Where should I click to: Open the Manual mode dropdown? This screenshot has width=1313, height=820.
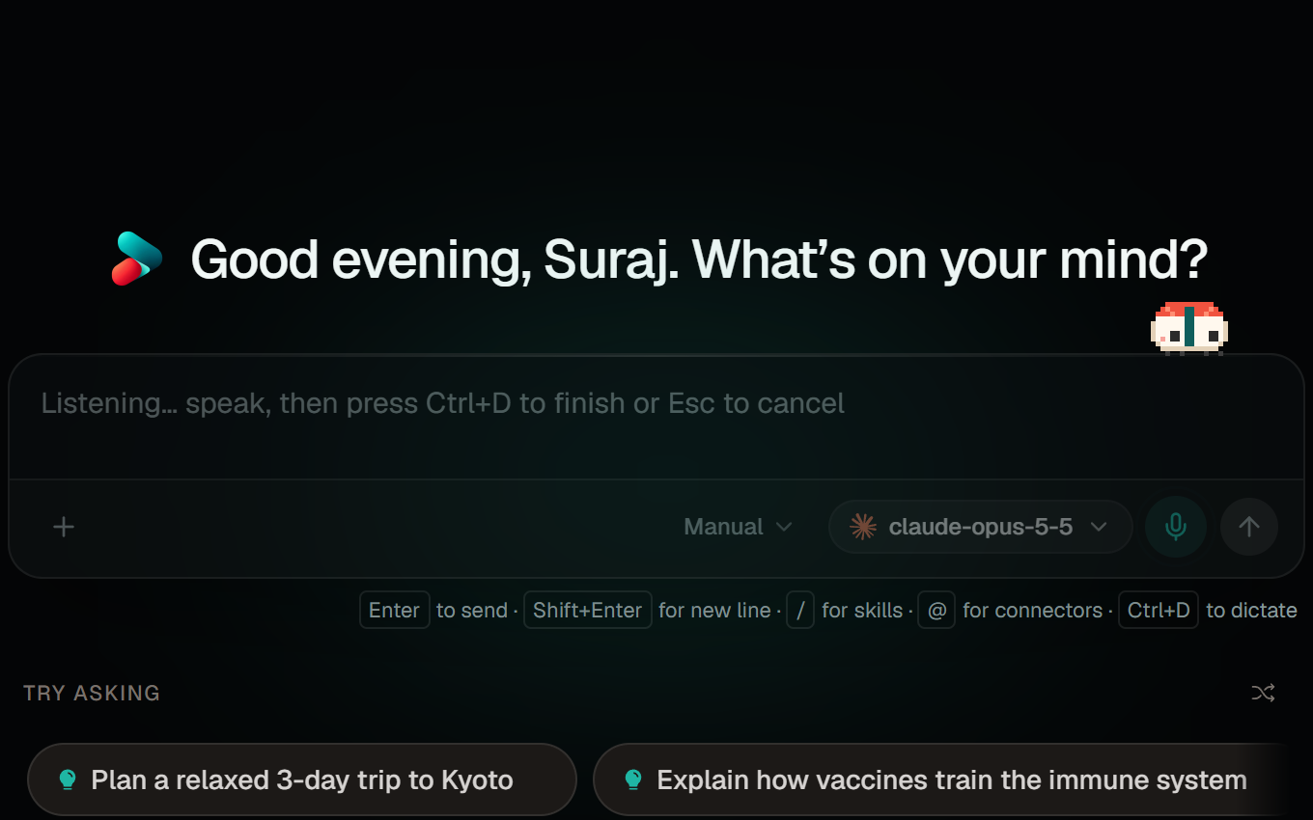pyautogui.click(x=738, y=527)
